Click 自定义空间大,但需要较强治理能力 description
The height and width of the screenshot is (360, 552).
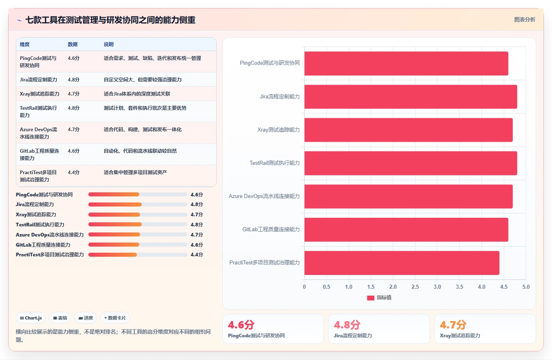[143, 79]
